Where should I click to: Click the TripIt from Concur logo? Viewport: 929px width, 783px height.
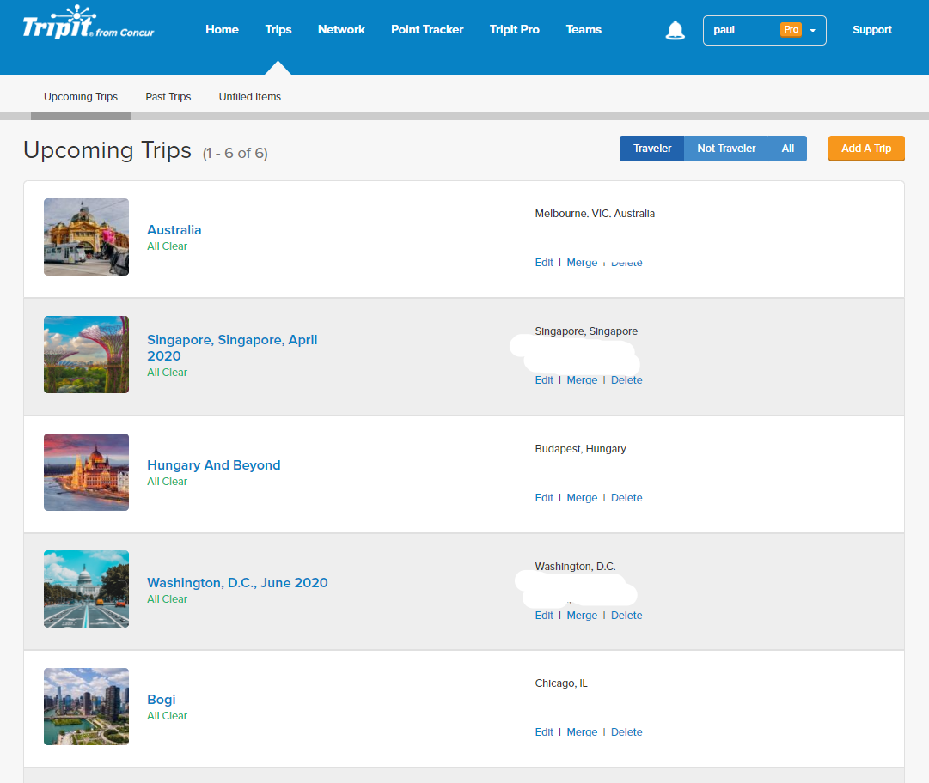coord(88,22)
